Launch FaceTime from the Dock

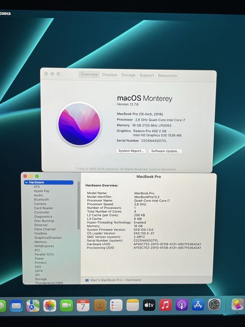point(66,306)
